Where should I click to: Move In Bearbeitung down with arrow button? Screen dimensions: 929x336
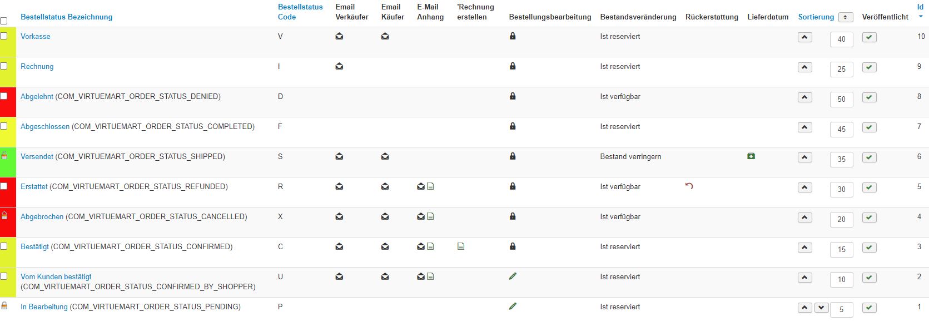click(x=821, y=308)
